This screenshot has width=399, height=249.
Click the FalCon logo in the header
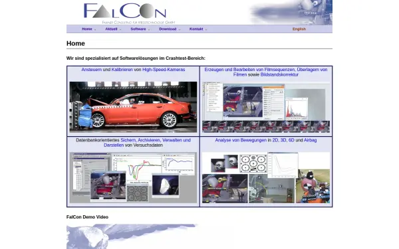(x=129, y=13)
